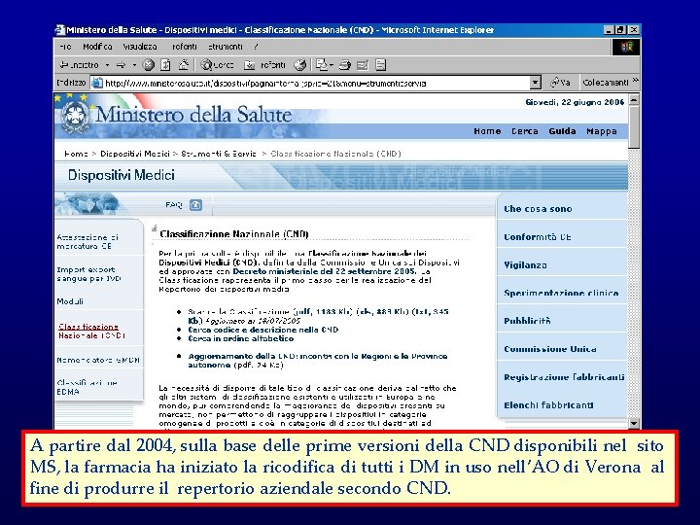Click Aggiornamento della CND incontri Regioni link

point(317,361)
